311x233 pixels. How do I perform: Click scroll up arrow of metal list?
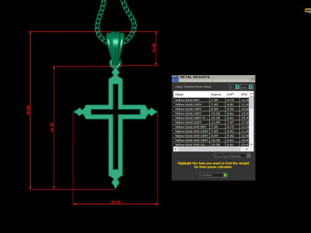pyautogui.click(x=251, y=94)
